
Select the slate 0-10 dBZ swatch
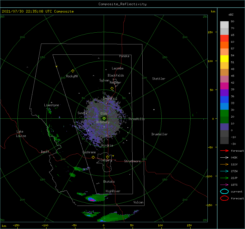coord(224,127)
